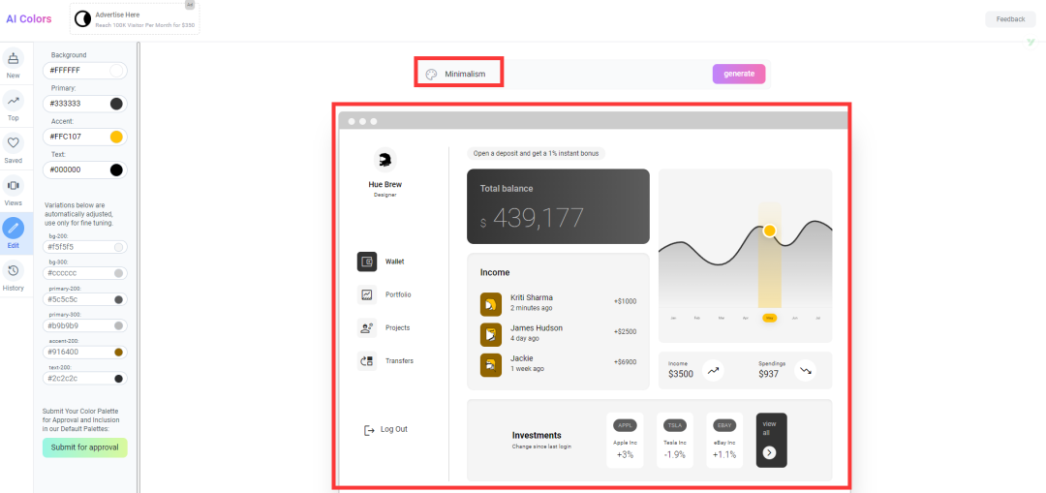Screen dimensions: 1046x493
Task: Click the palette icon beside Minimalism
Action: click(x=431, y=74)
